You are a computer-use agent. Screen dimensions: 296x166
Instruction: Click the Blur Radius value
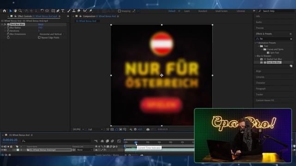[40, 28]
